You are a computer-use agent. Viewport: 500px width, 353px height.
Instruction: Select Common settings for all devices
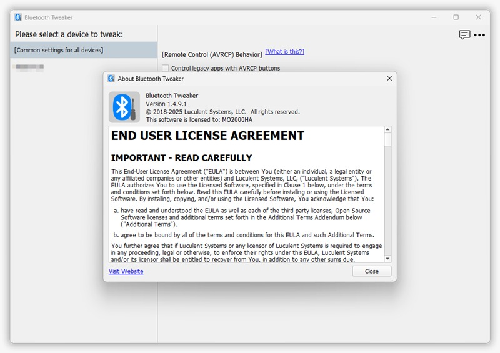tap(83, 50)
